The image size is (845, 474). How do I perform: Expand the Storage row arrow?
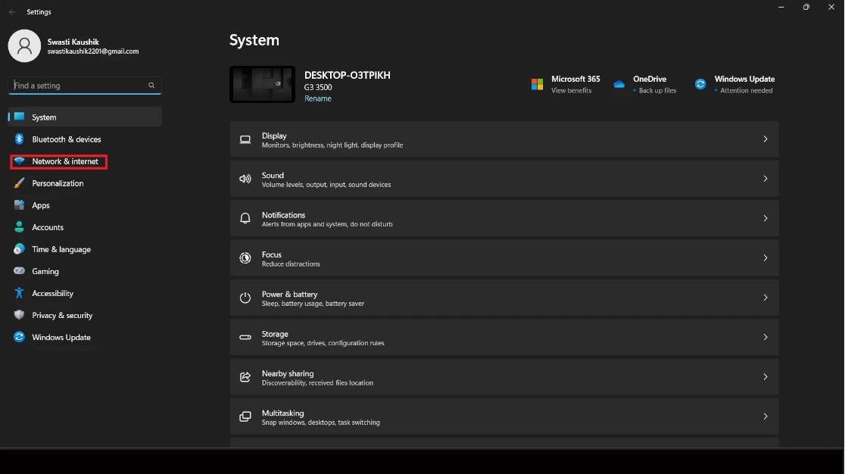[765, 337]
